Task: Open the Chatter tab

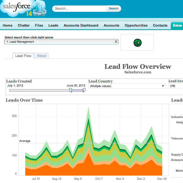Action: (24, 26)
